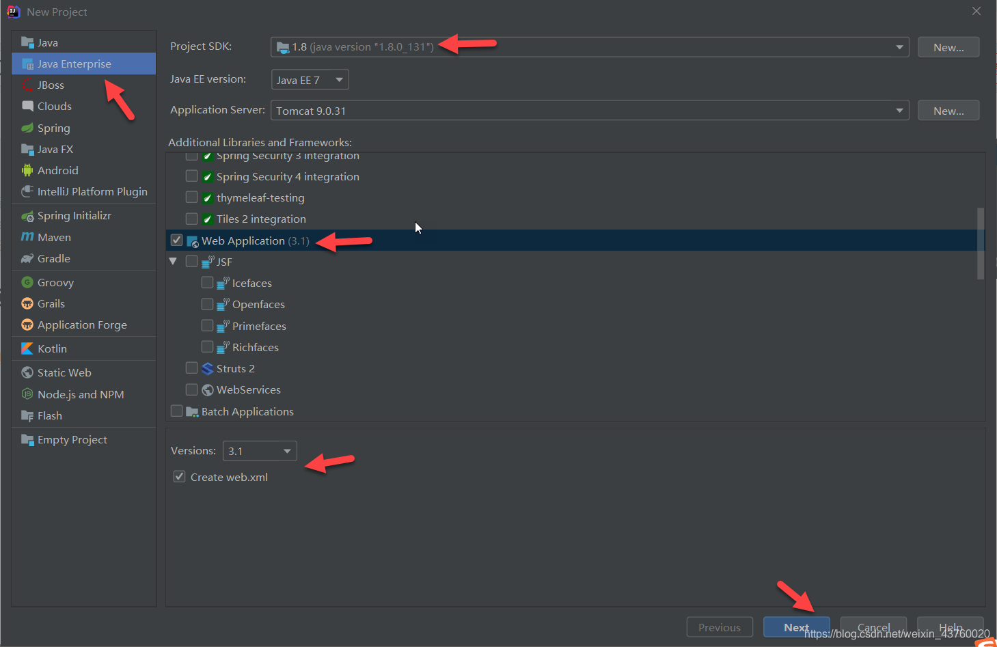
Task: Tick the Primefaces checkbox
Action: point(207,326)
